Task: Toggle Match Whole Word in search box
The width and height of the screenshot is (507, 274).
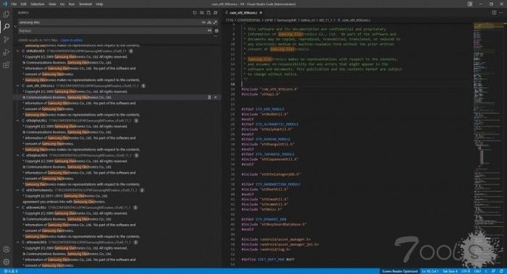Action: click(209, 22)
